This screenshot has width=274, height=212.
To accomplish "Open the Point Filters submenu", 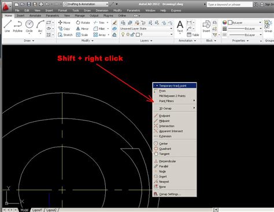I will tap(175, 101).
